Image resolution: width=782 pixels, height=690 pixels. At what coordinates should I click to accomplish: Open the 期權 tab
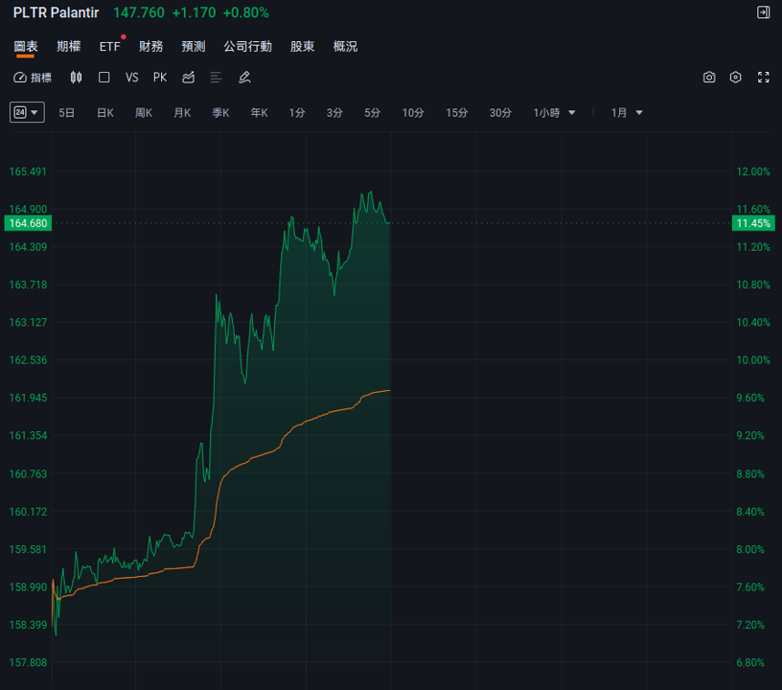tap(68, 46)
